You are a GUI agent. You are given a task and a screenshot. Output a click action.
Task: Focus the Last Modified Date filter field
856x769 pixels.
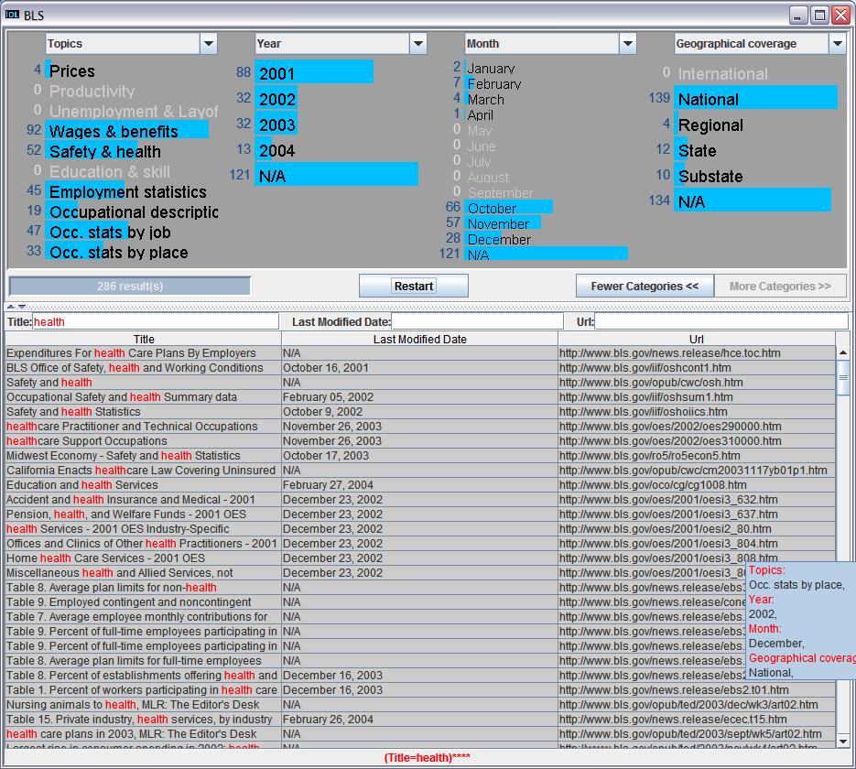(477, 322)
